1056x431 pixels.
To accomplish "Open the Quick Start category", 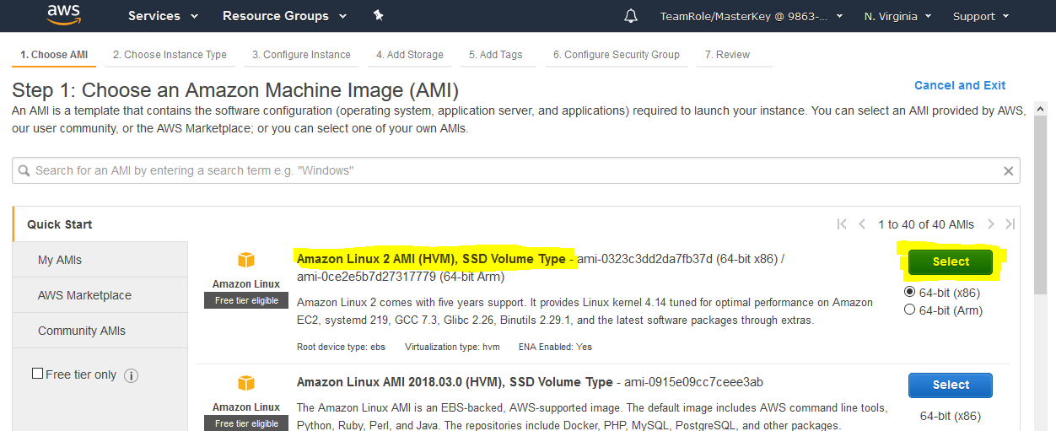I will point(100,224).
